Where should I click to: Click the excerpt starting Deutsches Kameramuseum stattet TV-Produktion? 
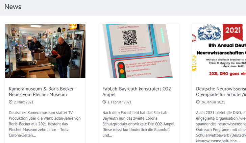coord(45,124)
